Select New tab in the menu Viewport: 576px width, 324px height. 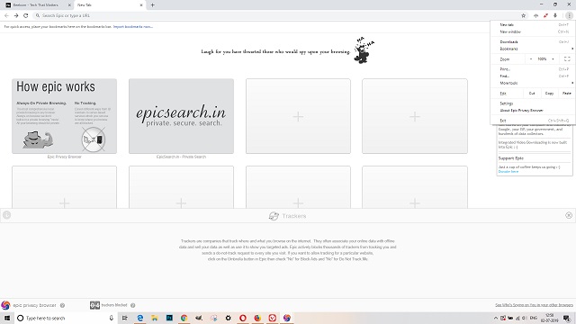point(533,24)
